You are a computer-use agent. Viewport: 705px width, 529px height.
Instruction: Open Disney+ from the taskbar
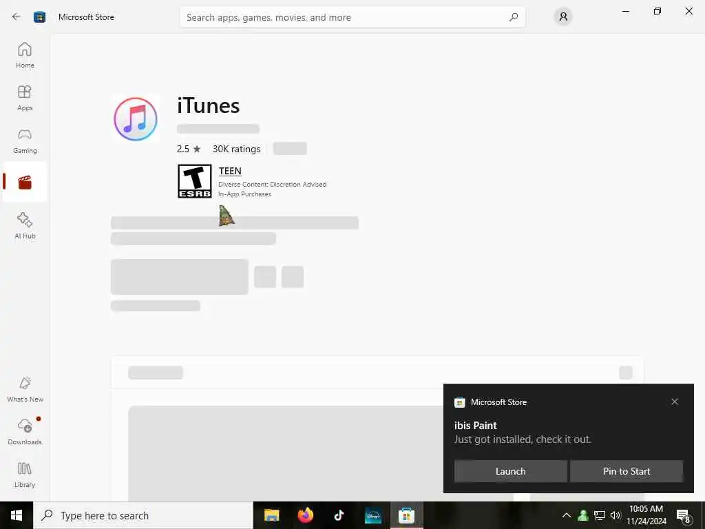(372, 515)
